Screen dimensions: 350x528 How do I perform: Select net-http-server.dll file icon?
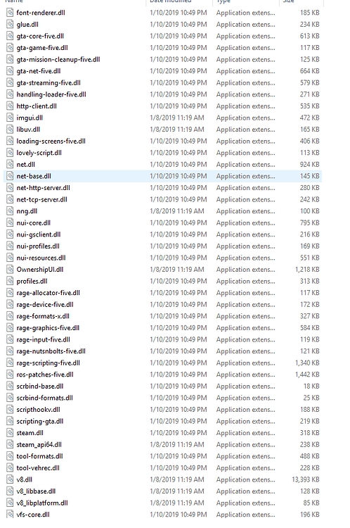pos(10,188)
